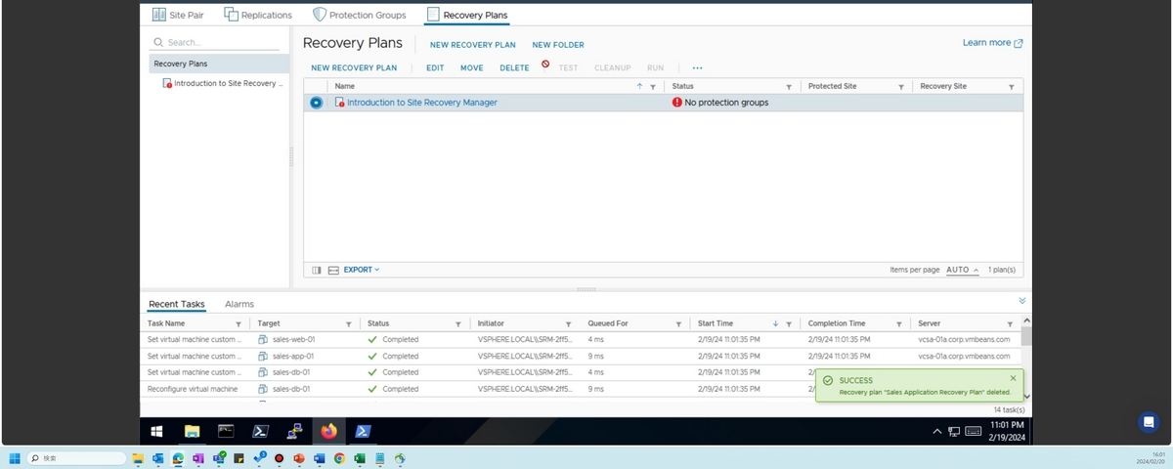Image resolution: width=1173 pixels, height=469 pixels.
Task: Click the sales-app-01 target
Action: pyautogui.click(x=293, y=357)
